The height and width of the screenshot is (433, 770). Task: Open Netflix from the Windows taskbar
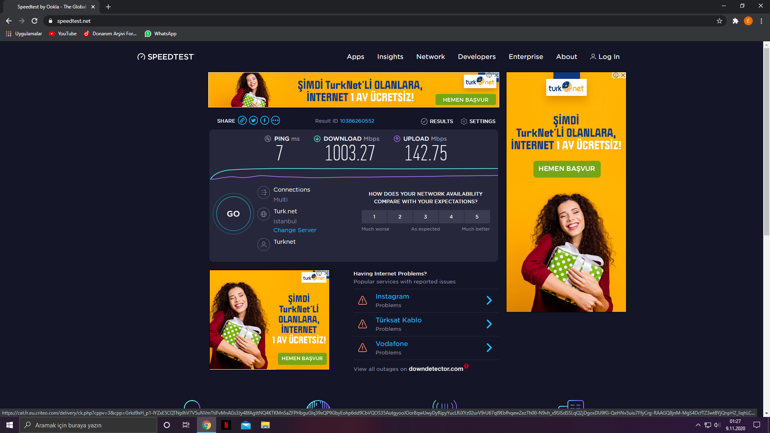[226, 425]
